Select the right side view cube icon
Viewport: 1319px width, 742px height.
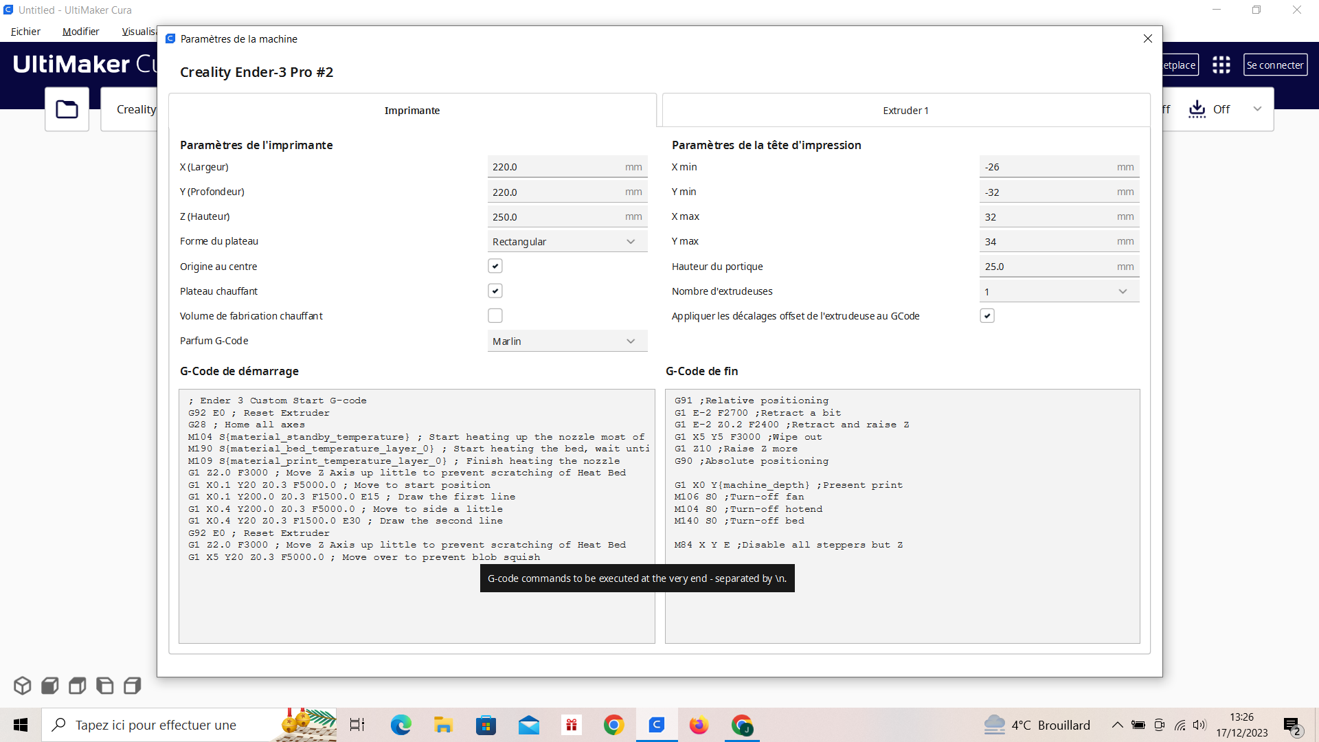(x=132, y=686)
